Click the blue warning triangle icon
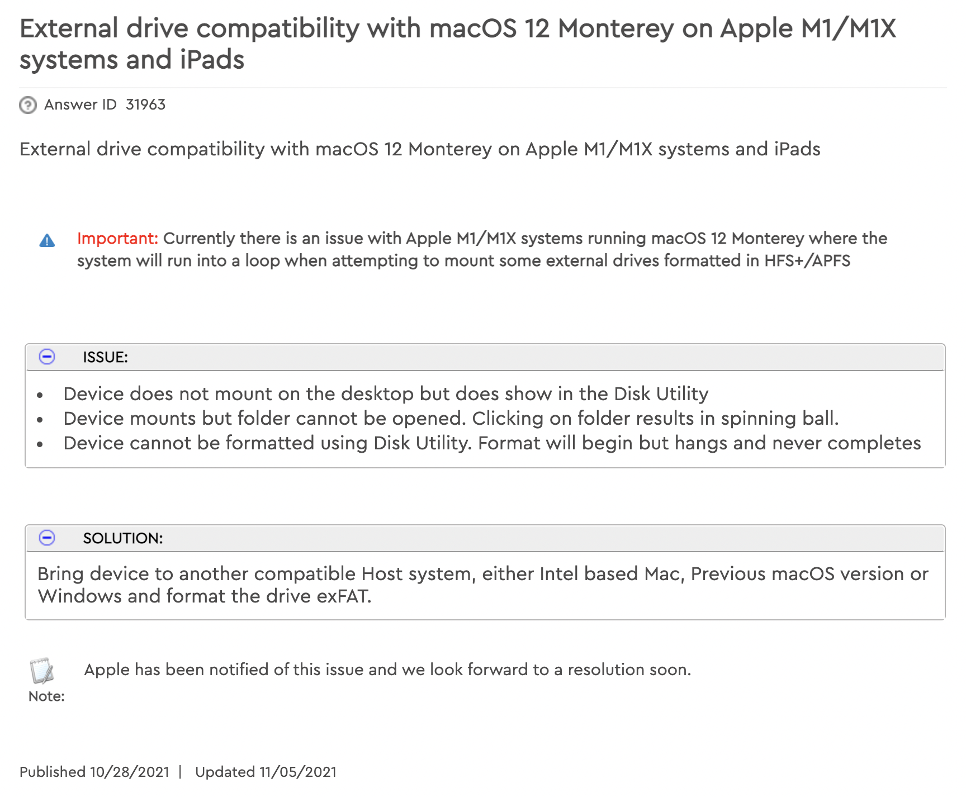Screen dimensions: 966x797 [x=47, y=240]
